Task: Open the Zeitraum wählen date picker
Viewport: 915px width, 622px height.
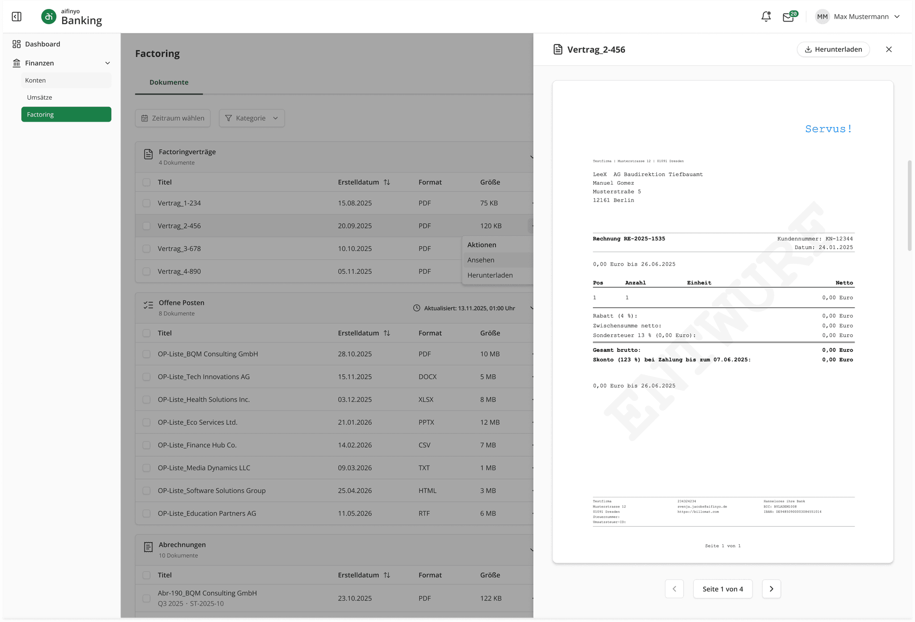Action: pos(173,118)
